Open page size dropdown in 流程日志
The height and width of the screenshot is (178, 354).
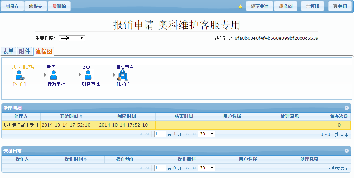click(206, 168)
